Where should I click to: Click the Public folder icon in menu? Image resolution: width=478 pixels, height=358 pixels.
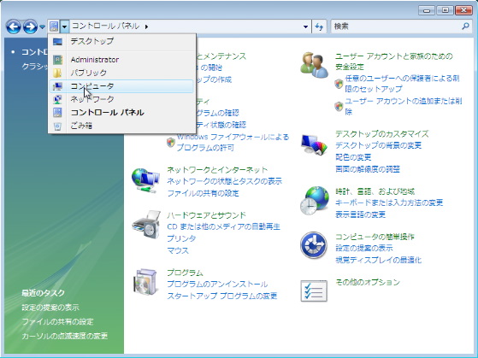coord(57,73)
